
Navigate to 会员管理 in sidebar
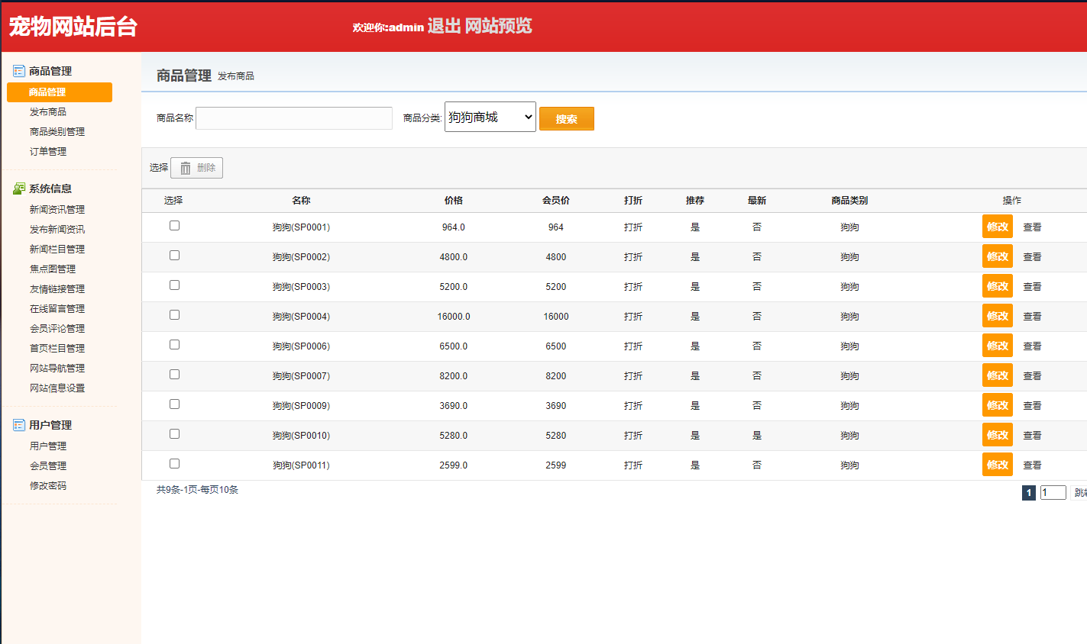point(48,466)
